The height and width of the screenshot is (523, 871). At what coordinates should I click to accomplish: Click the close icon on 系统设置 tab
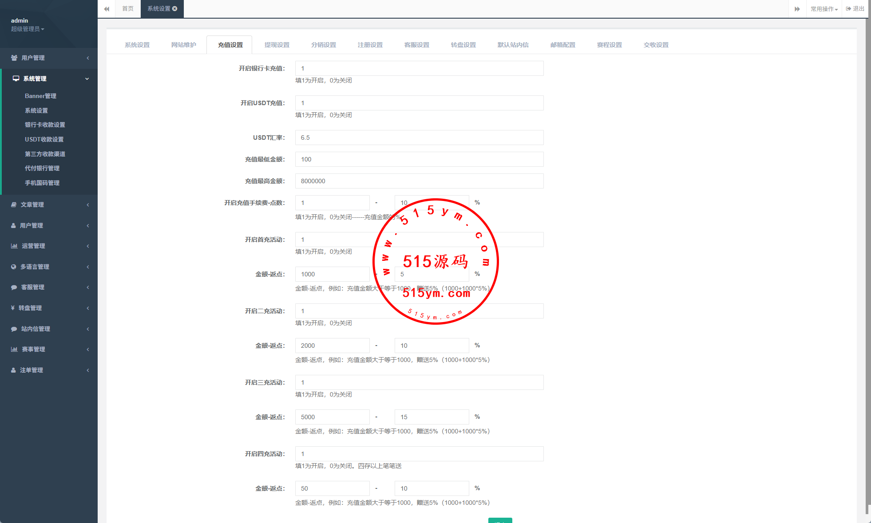175,8
